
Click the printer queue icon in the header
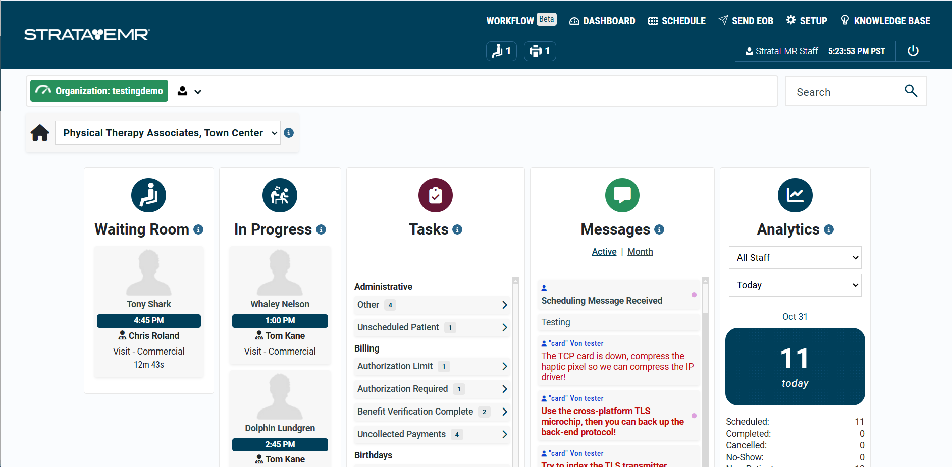pyautogui.click(x=540, y=51)
